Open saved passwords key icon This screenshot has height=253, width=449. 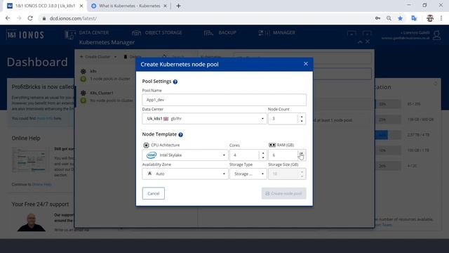(x=377, y=18)
